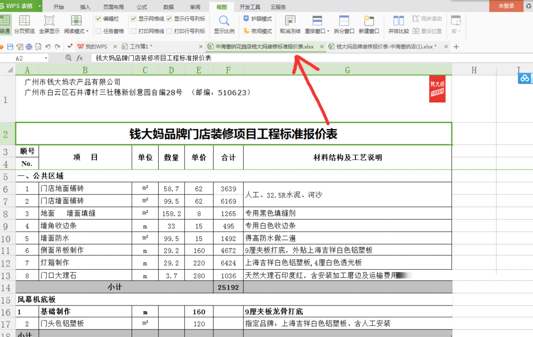
Task: Select row 14 header
Action: coord(5,288)
